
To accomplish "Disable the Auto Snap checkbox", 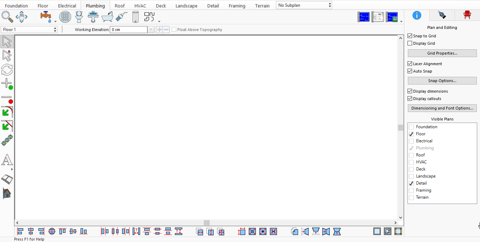I will coord(410,71).
